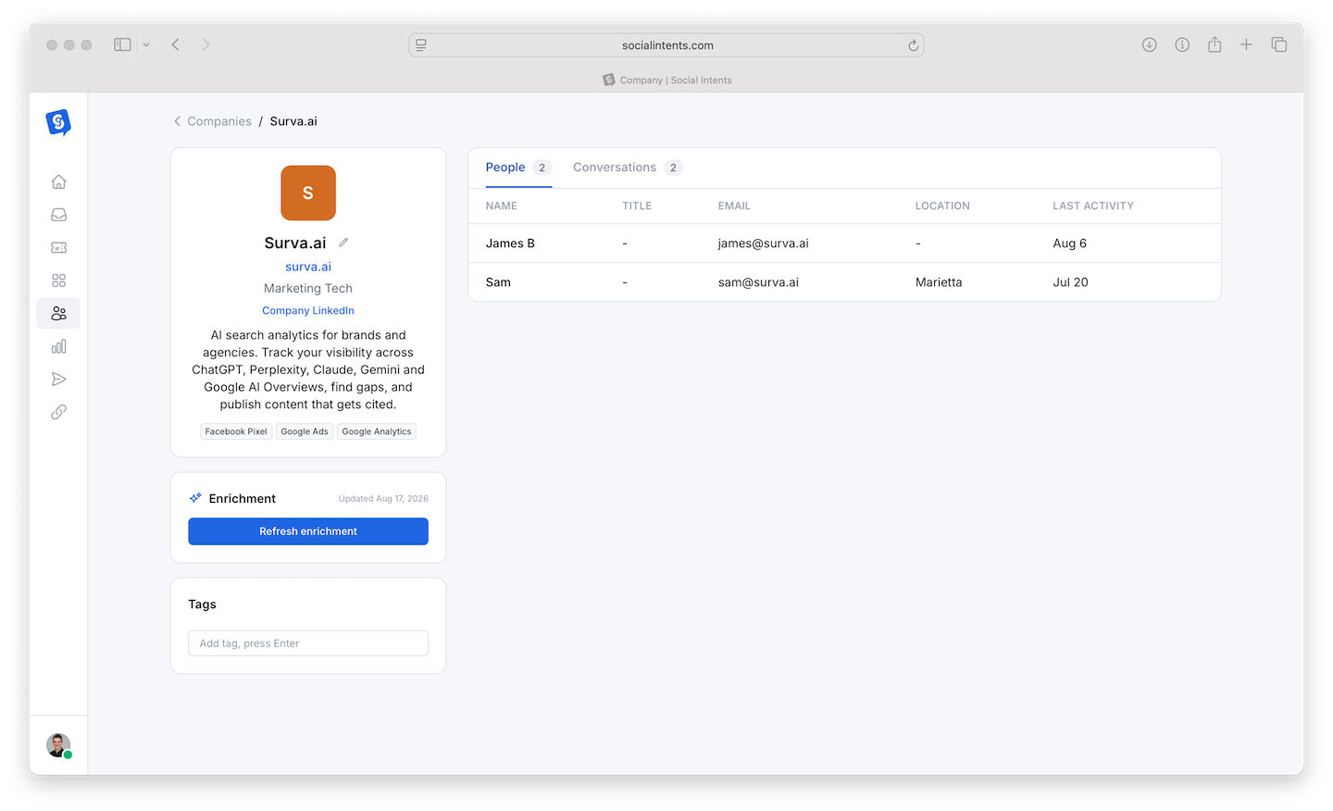Open the Social Intents logo home
Screen dimensions: 1333x811
[x=58, y=121]
